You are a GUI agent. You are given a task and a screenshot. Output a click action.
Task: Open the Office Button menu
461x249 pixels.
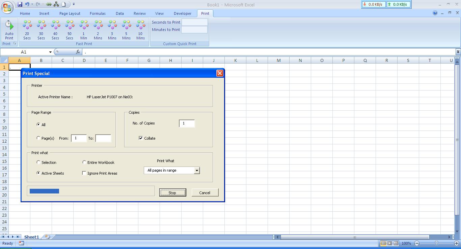[x=7, y=7]
